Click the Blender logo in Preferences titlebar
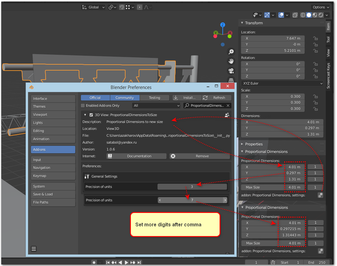Viewport: 337px width, 266px height. pyautogui.click(x=31, y=87)
